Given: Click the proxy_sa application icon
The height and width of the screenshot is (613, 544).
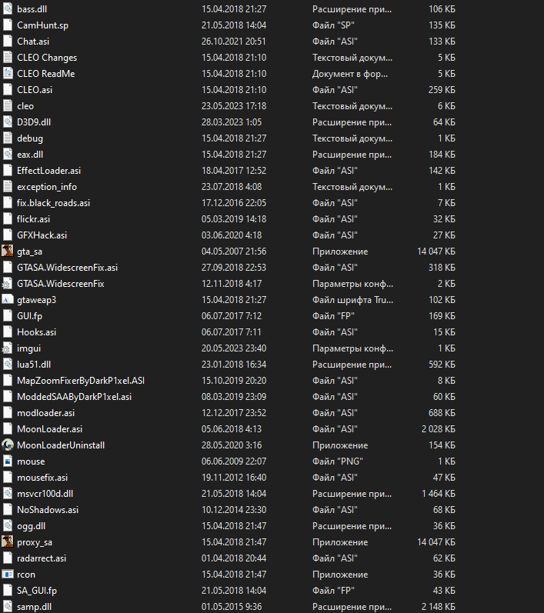Looking at the screenshot, I should click(7, 542).
